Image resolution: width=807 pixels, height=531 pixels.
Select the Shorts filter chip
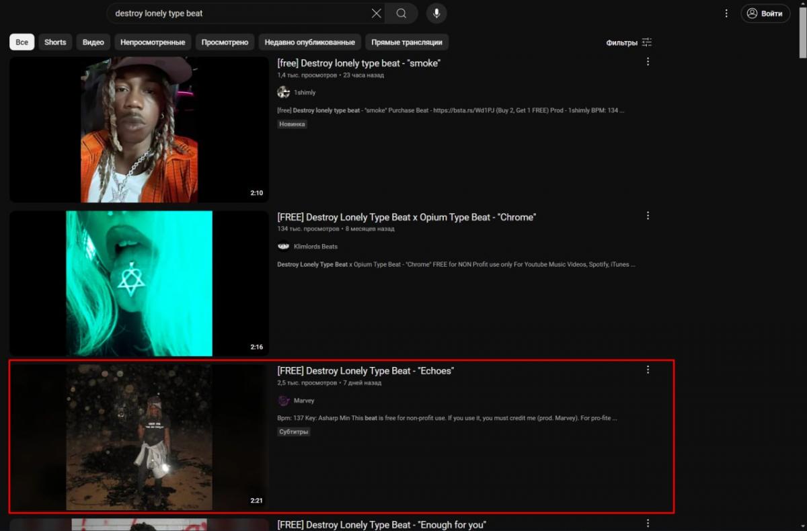55,42
